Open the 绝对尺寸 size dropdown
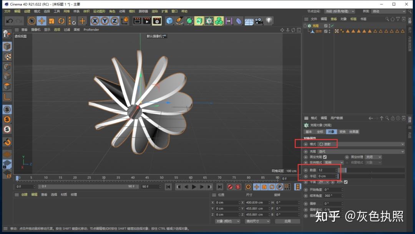 click(258, 221)
